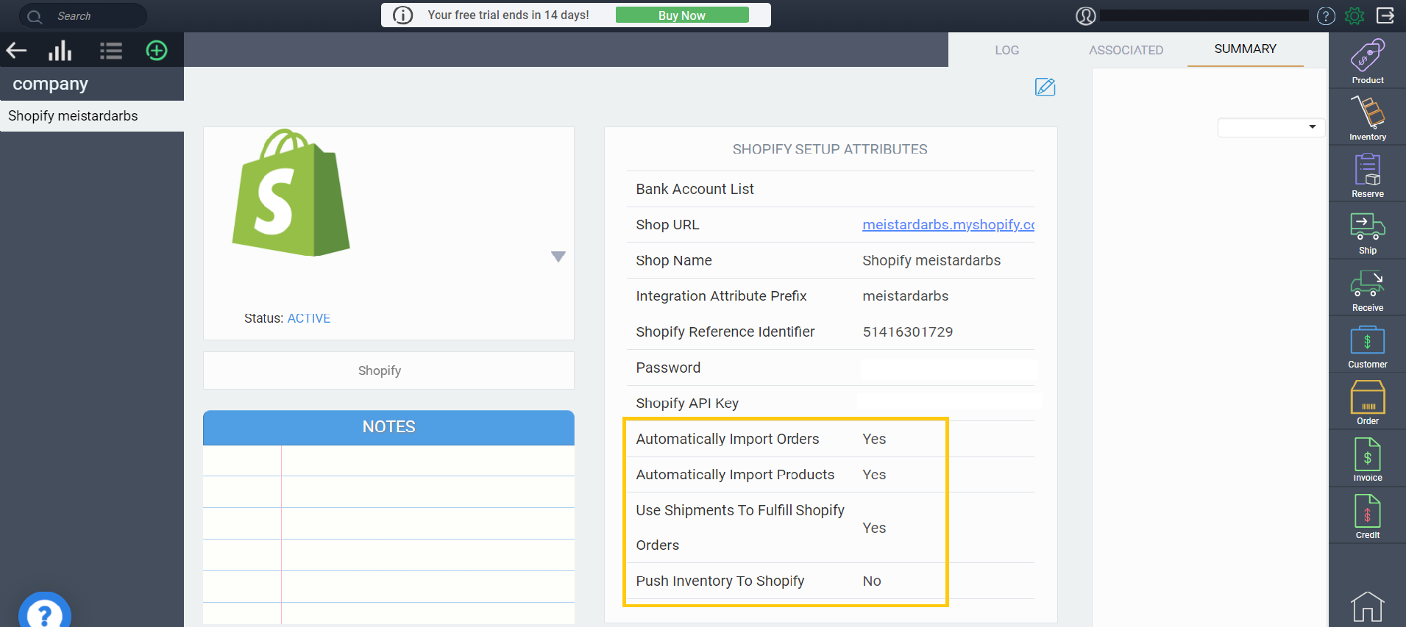This screenshot has height=627, width=1406.
Task: Click the Bank Account List row
Action: coord(830,189)
